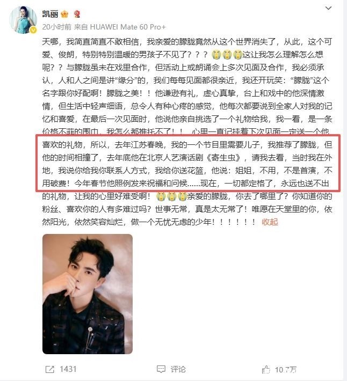Open comments via 评论 label
347x381 pixels.
click(178, 369)
